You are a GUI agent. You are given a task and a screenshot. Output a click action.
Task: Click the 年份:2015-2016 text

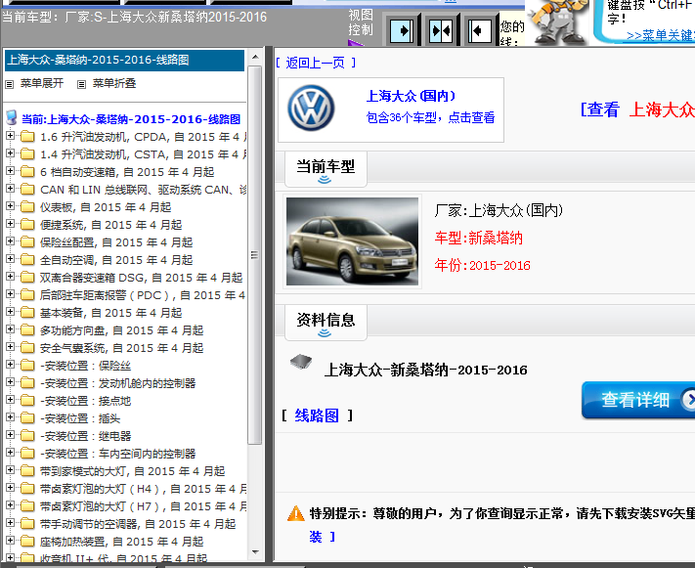pyautogui.click(x=482, y=265)
